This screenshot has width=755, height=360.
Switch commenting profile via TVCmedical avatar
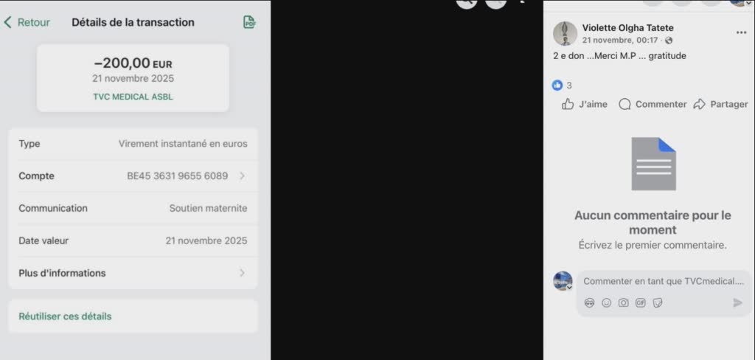pyautogui.click(x=563, y=281)
